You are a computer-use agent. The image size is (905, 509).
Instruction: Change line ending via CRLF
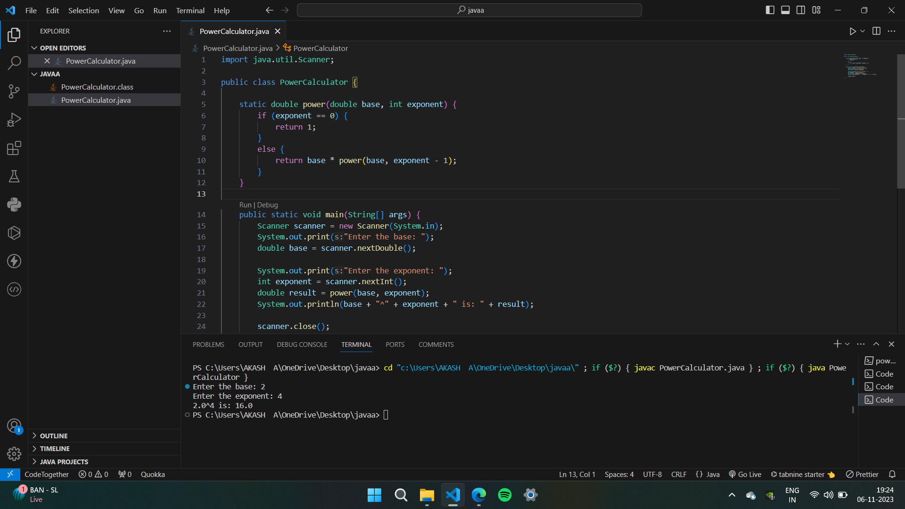coord(679,475)
